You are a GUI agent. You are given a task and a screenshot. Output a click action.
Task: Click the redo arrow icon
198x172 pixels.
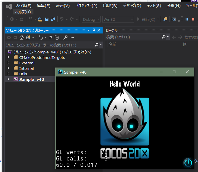[72, 19]
